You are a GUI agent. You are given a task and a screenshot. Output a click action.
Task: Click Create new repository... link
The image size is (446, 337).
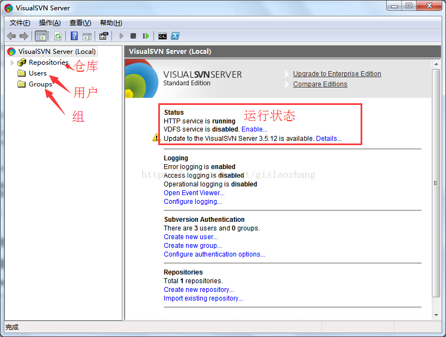coord(199,290)
